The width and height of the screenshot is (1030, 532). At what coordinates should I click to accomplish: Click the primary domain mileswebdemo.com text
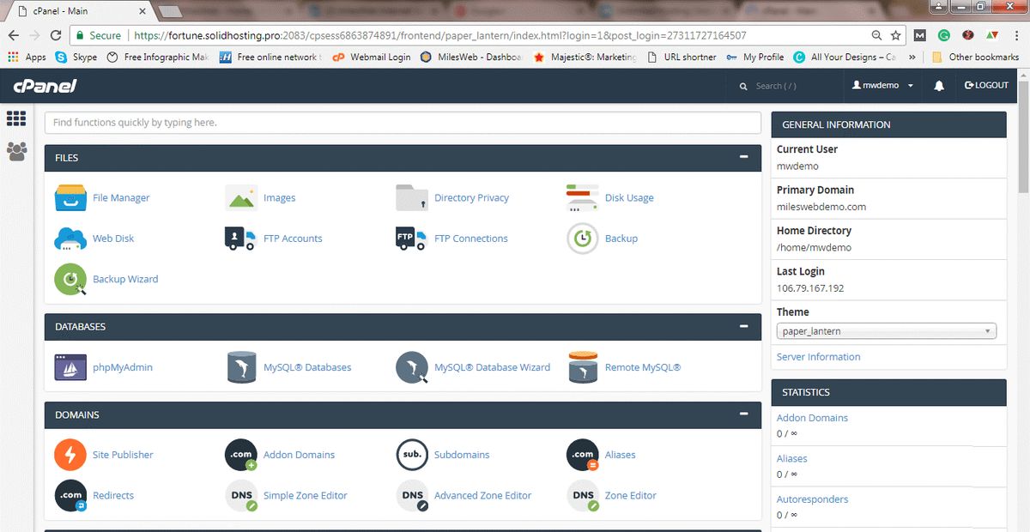821,207
